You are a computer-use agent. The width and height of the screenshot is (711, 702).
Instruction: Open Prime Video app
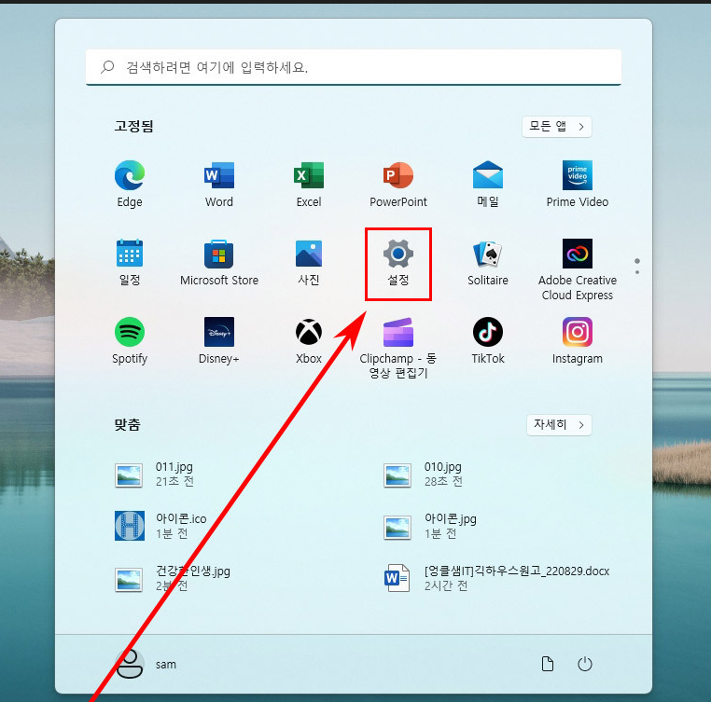click(x=578, y=184)
